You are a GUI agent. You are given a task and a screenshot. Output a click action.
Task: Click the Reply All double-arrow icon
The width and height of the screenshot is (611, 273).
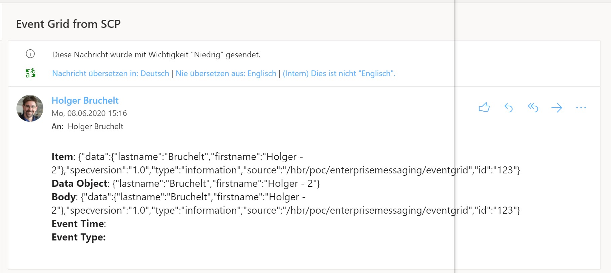click(x=533, y=108)
